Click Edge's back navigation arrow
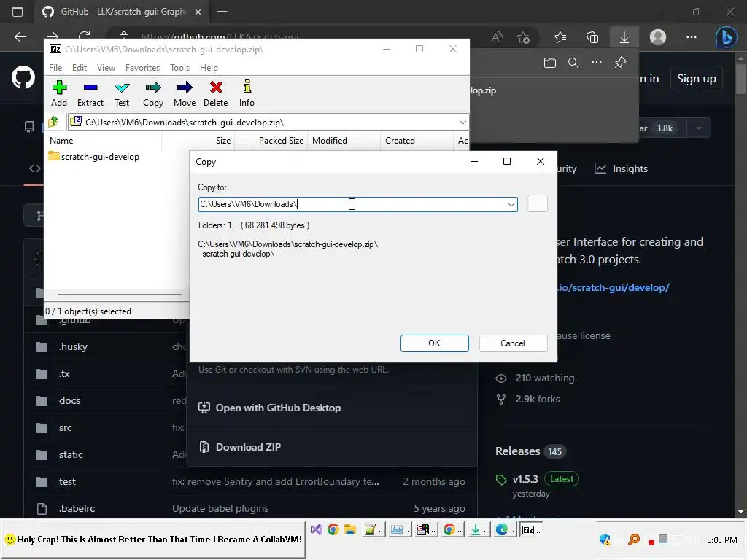 [20, 37]
